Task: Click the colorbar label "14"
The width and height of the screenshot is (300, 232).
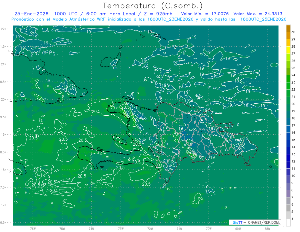Action: 293,147
